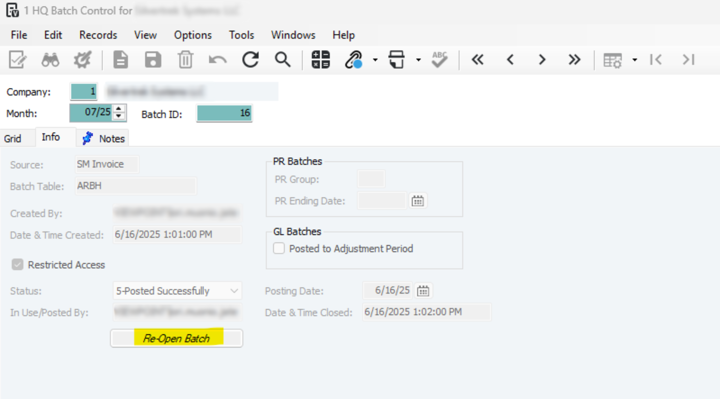The height and width of the screenshot is (399, 720).
Task: Click the trash delete icon
Action: pos(185,60)
